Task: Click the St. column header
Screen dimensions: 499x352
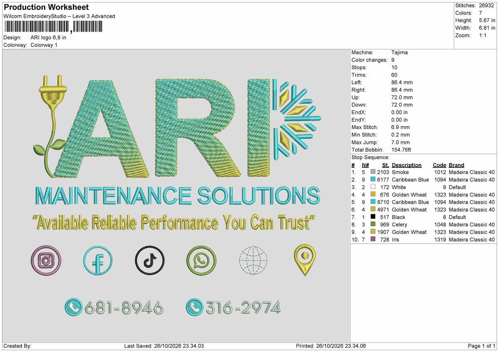Action: [x=385, y=165]
